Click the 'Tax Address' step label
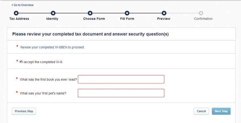241x123 pixels. click(x=19, y=19)
